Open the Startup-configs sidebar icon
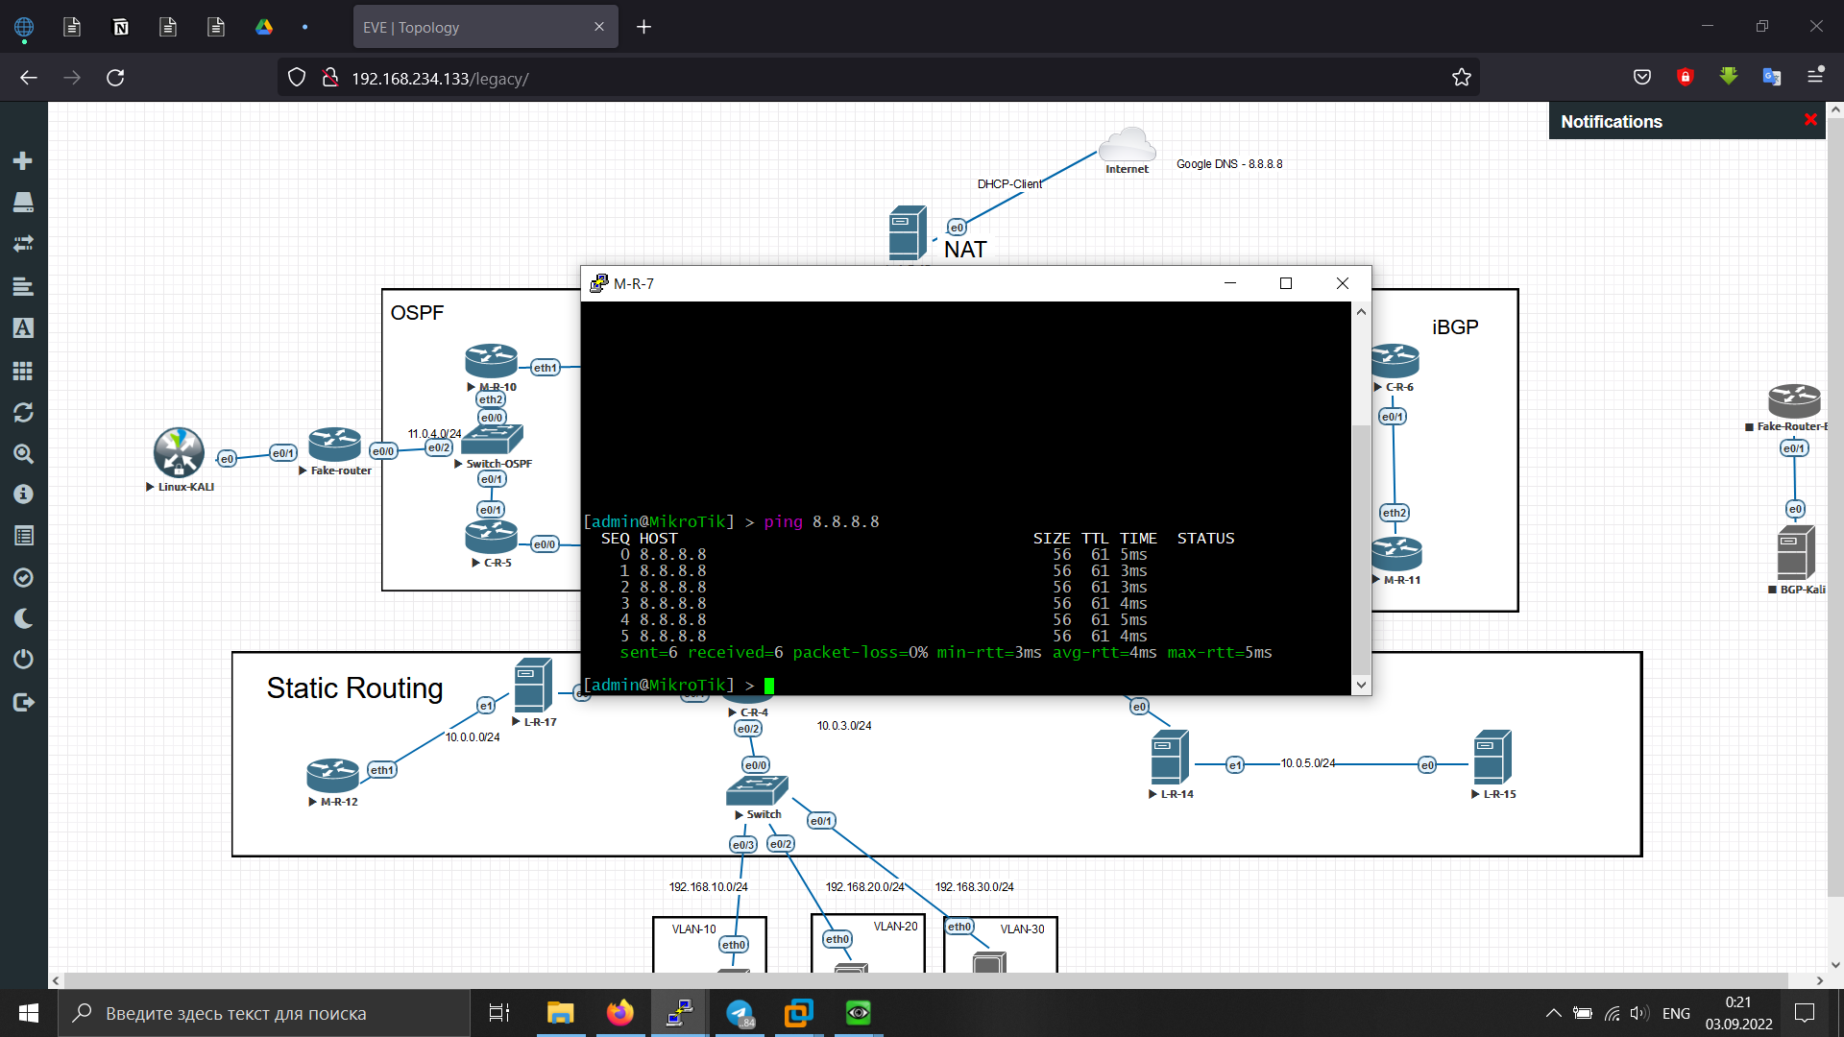Viewport: 1844px width, 1037px height. click(x=23, y=286)
